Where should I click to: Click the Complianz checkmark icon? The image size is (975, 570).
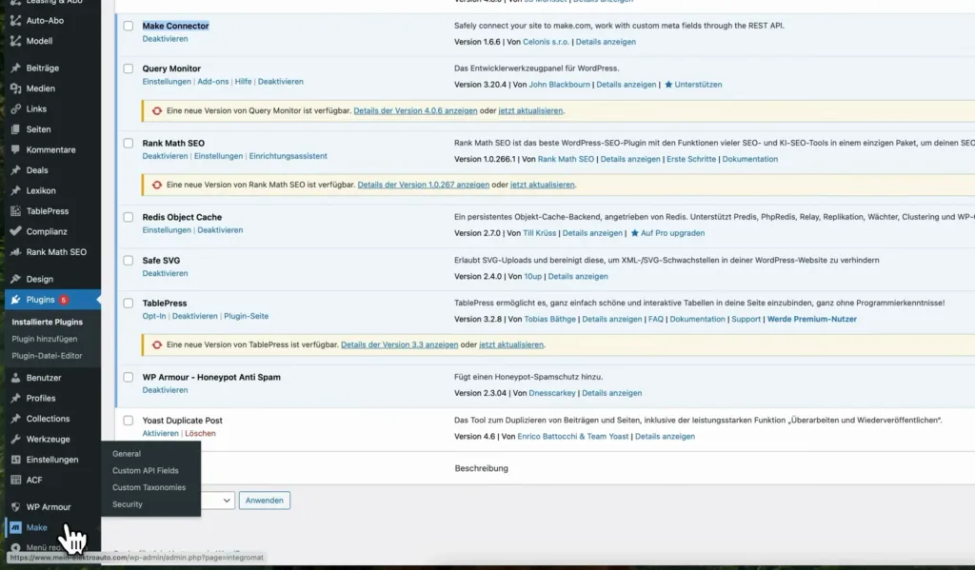coord(15,231)
